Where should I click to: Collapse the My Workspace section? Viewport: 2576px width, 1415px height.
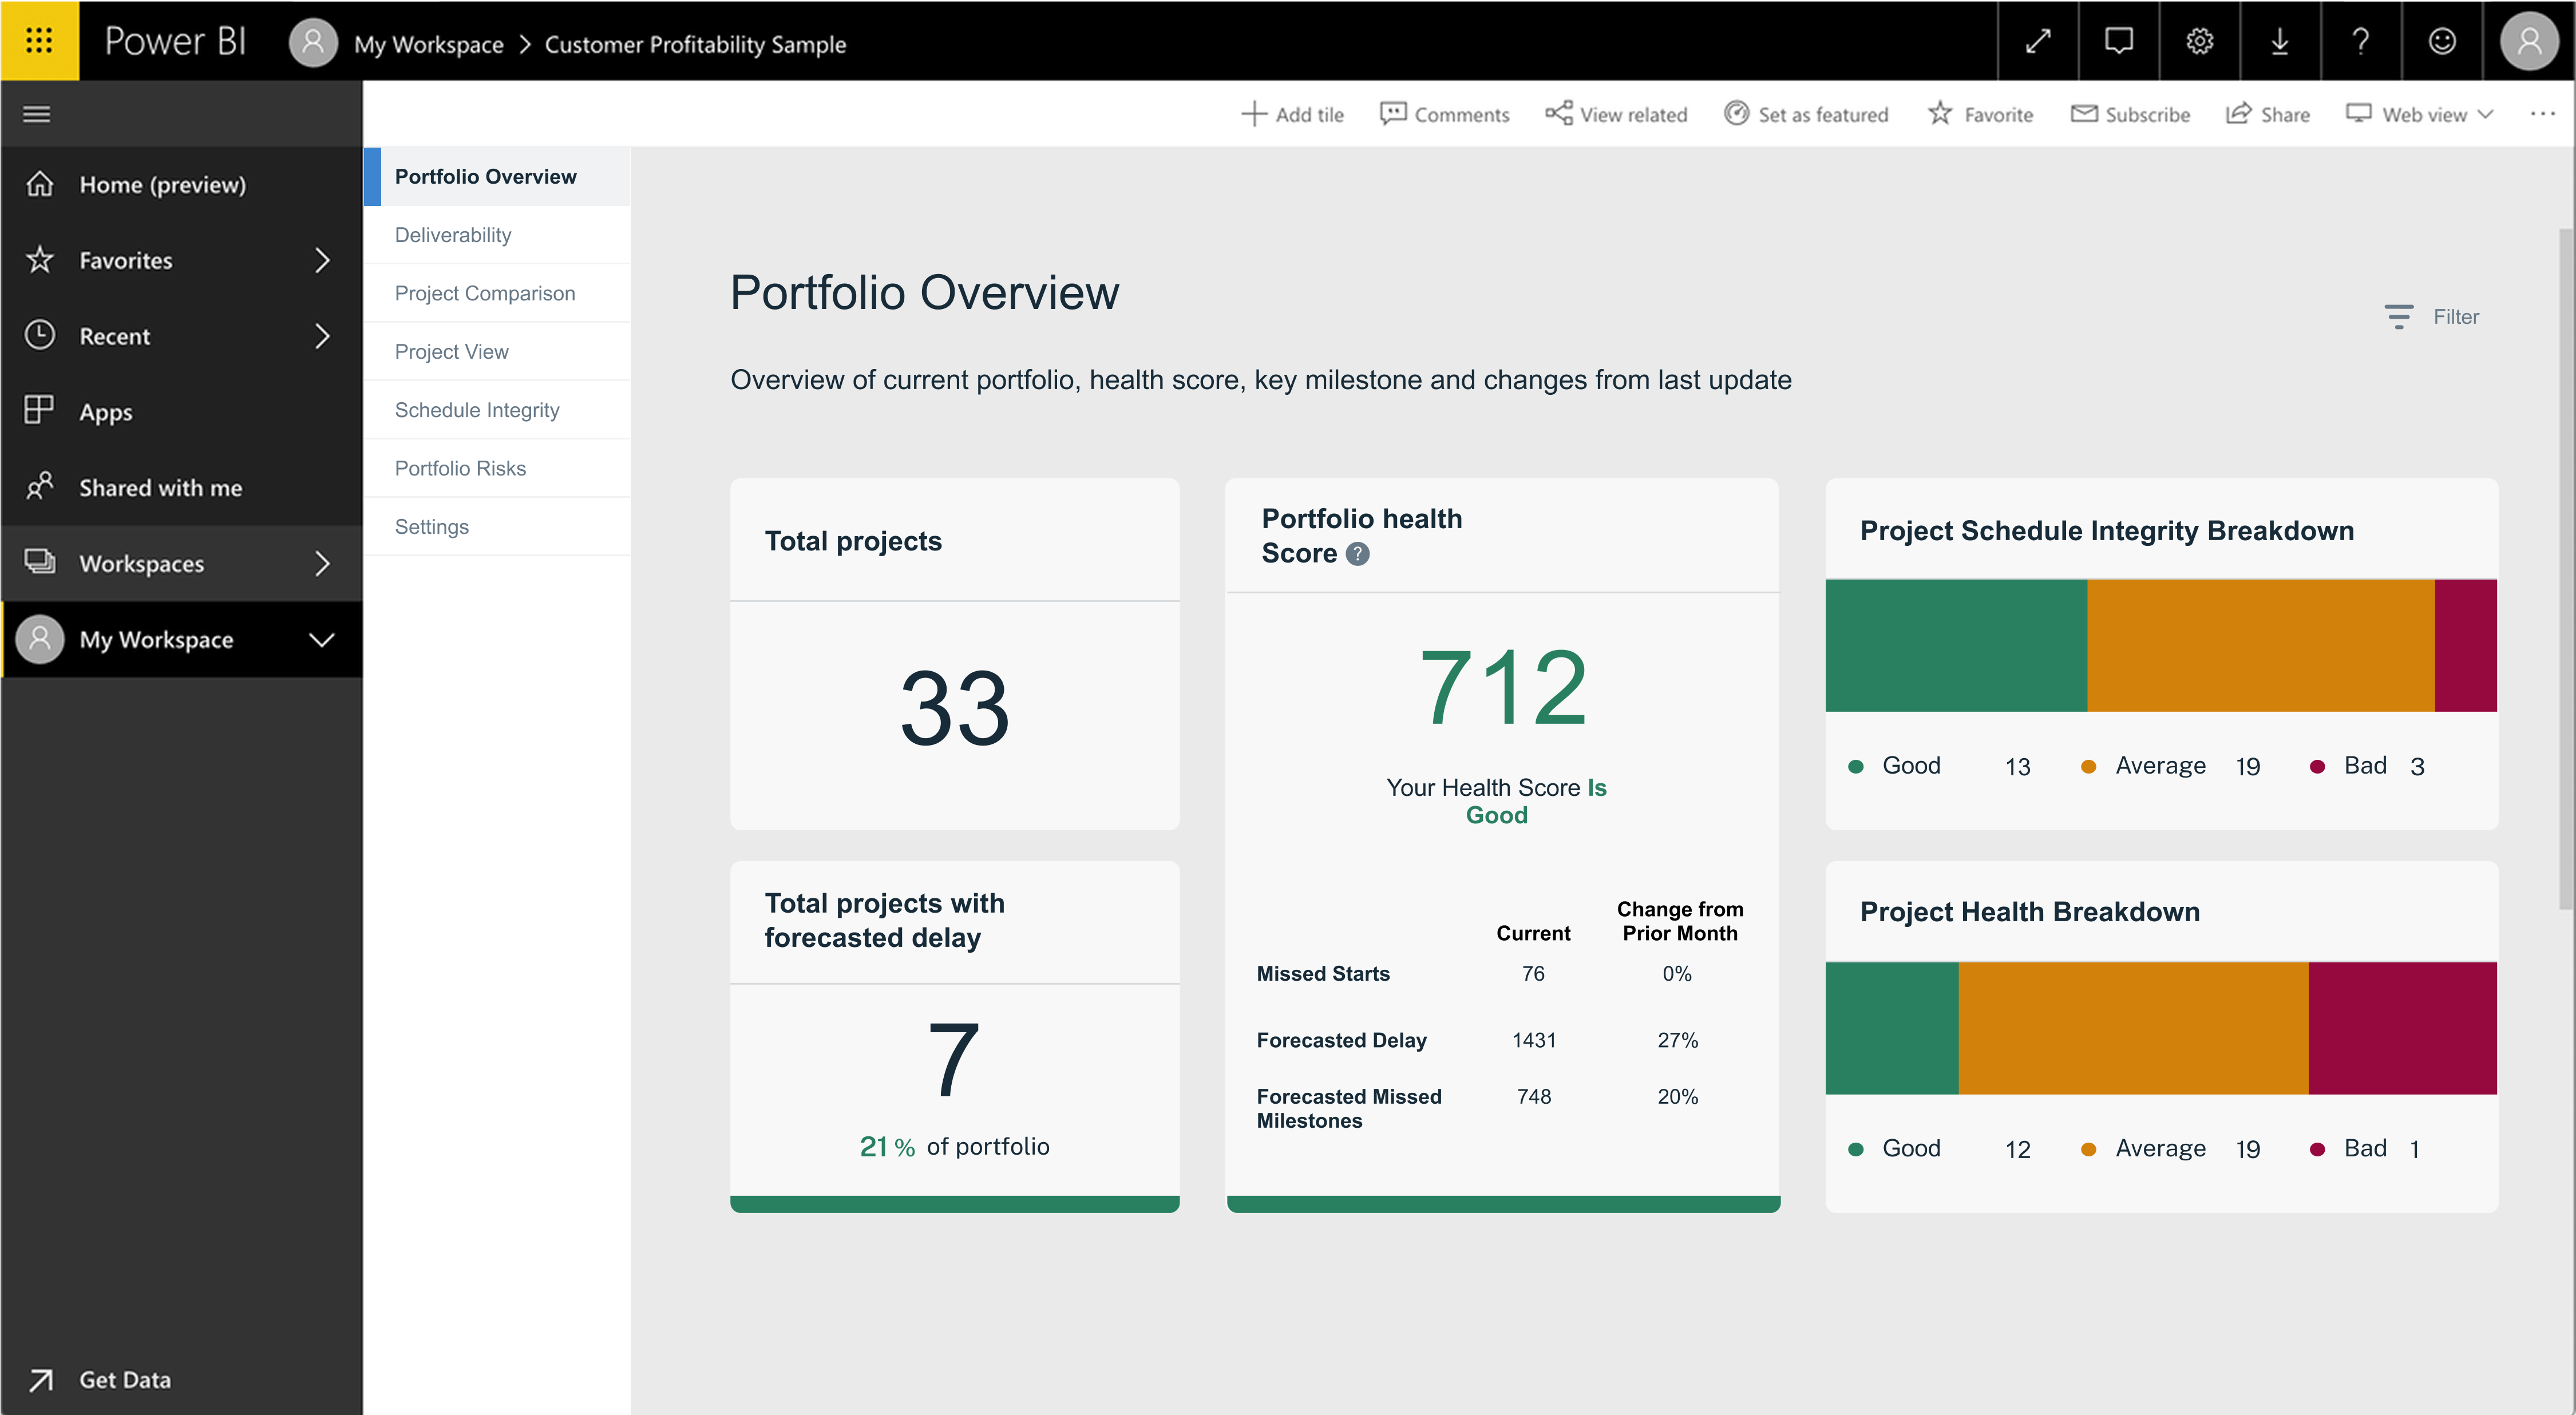(321, 640)
